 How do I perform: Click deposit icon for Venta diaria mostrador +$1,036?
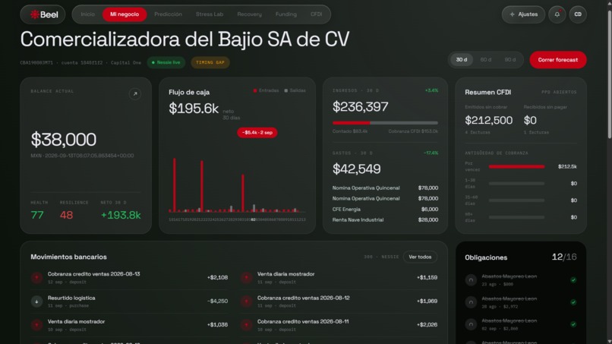[36, 325]
